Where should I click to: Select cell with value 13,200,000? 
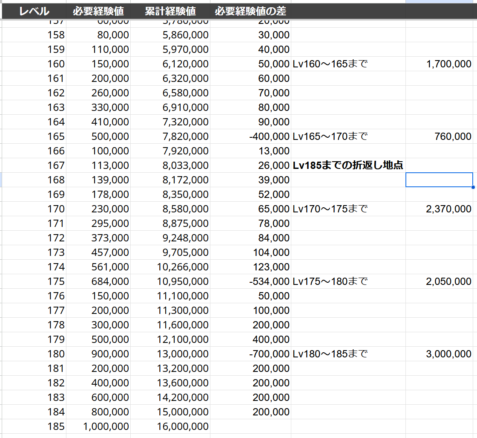[x=170, y=368]
